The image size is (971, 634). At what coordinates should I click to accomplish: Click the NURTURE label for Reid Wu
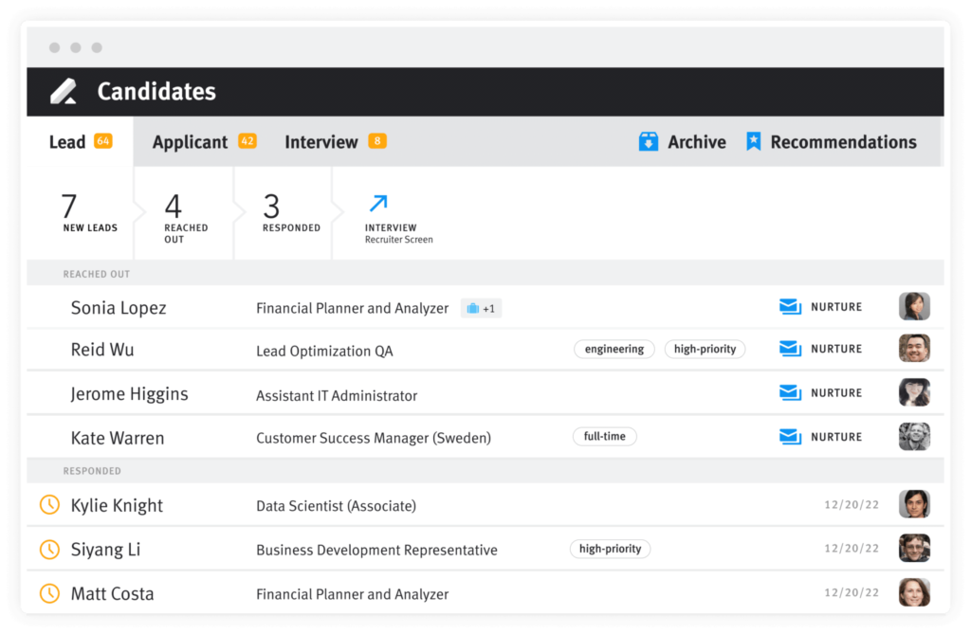pyautogui.click(x=836, y=349)
